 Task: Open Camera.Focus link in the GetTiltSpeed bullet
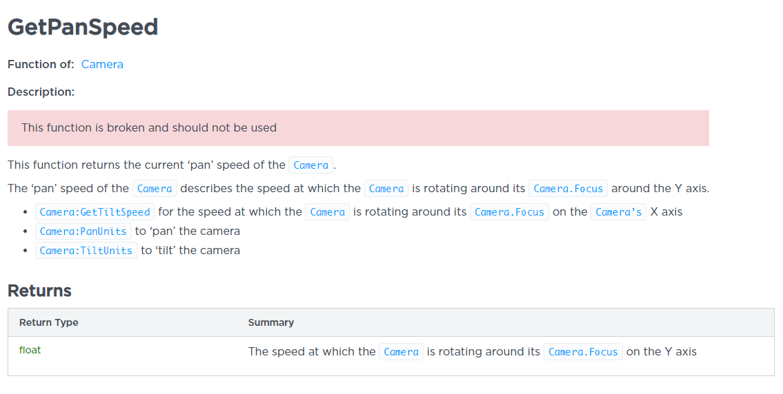509,212
